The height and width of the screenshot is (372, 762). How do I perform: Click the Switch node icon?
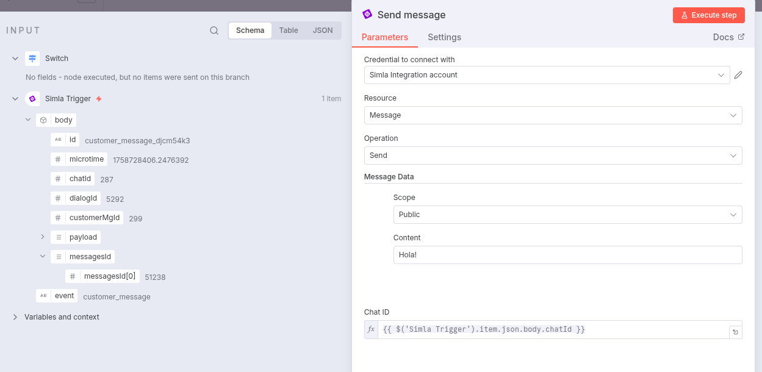(32, 59)
